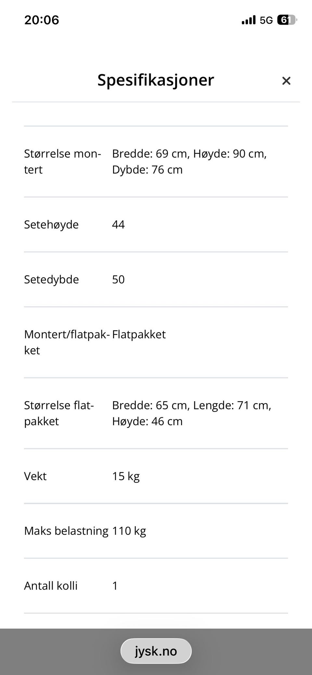Tap the 110 kg max load value
Image resolution: width=312 pixels, height=675 pixels.
pos(129,531)
